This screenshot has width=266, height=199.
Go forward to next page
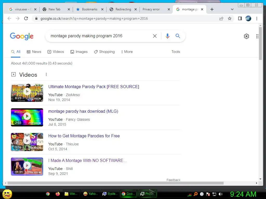click(x=18, y=18)
